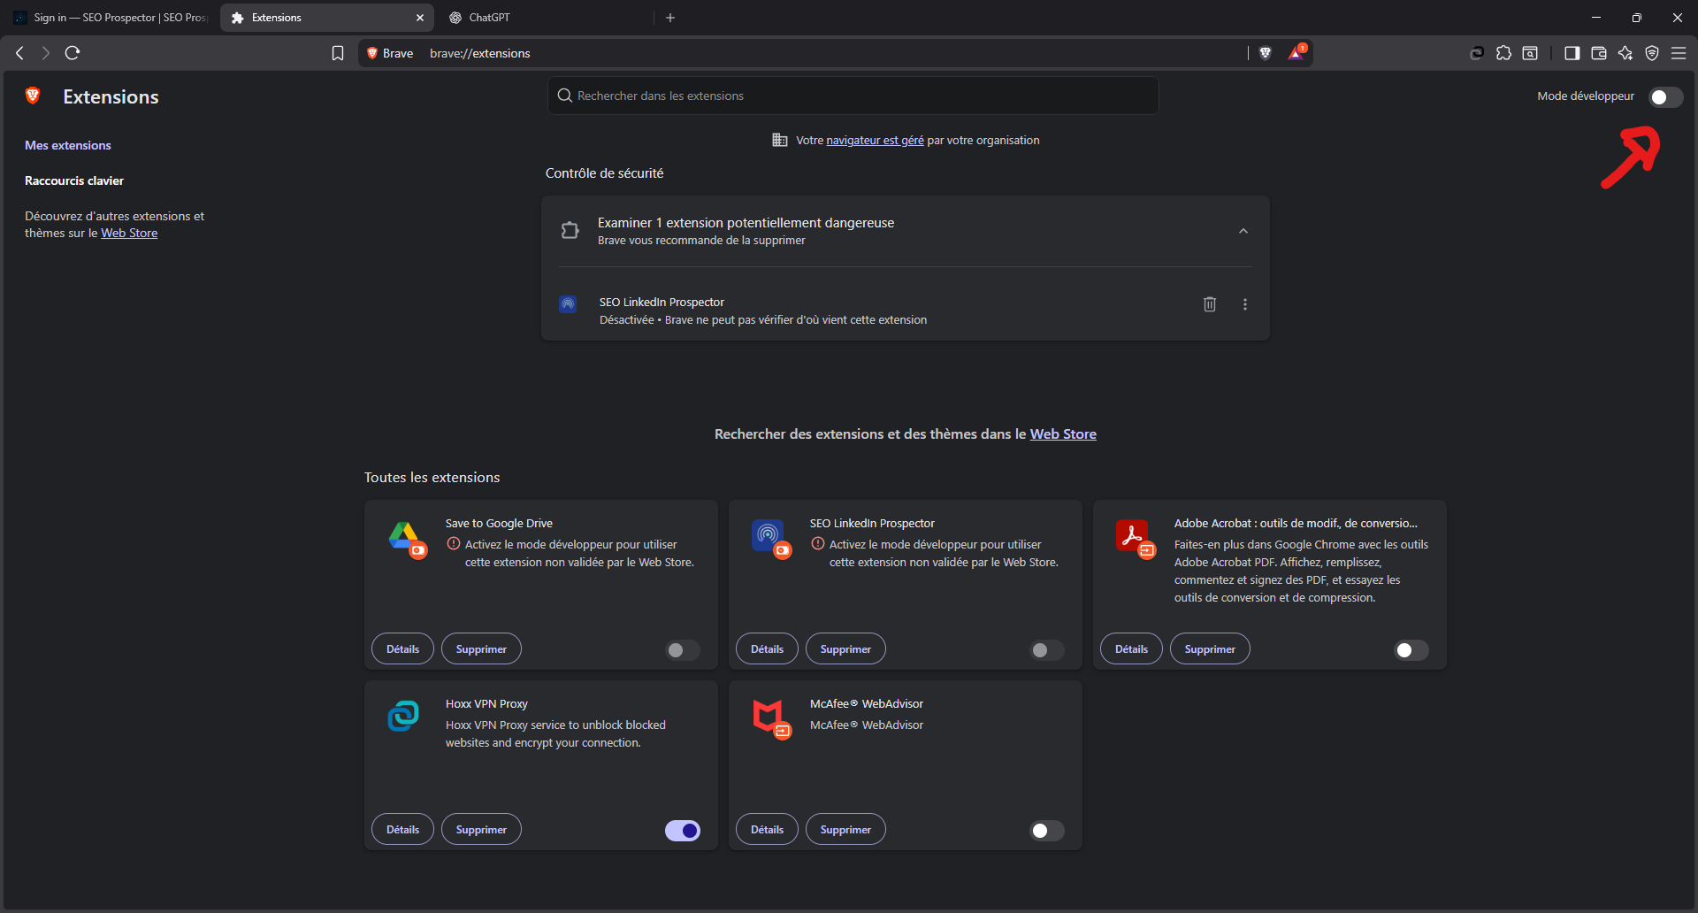1698x913 pixels.
Task: Open SEO LinkedIn Prospector three-dot menu
Action: click(x=1244, y=304)
